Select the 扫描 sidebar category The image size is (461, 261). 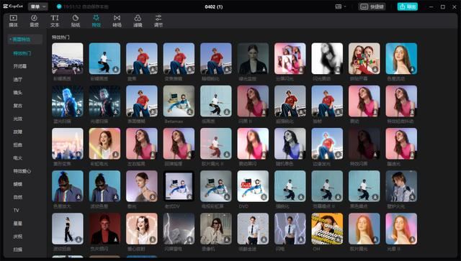(x=17, y=249)
